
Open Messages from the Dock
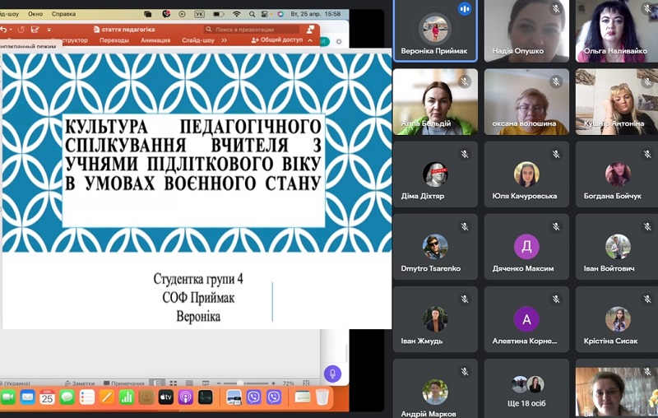click(x=67, y=397)
